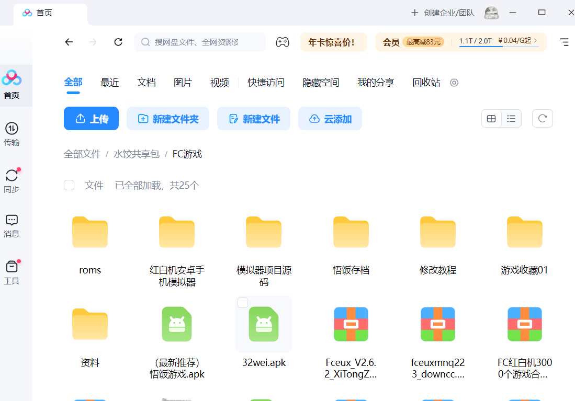Open the 会员 membership banner

point(460,42)
